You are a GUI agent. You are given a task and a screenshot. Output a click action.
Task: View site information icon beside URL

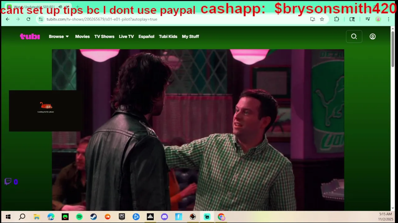(41, 19)
